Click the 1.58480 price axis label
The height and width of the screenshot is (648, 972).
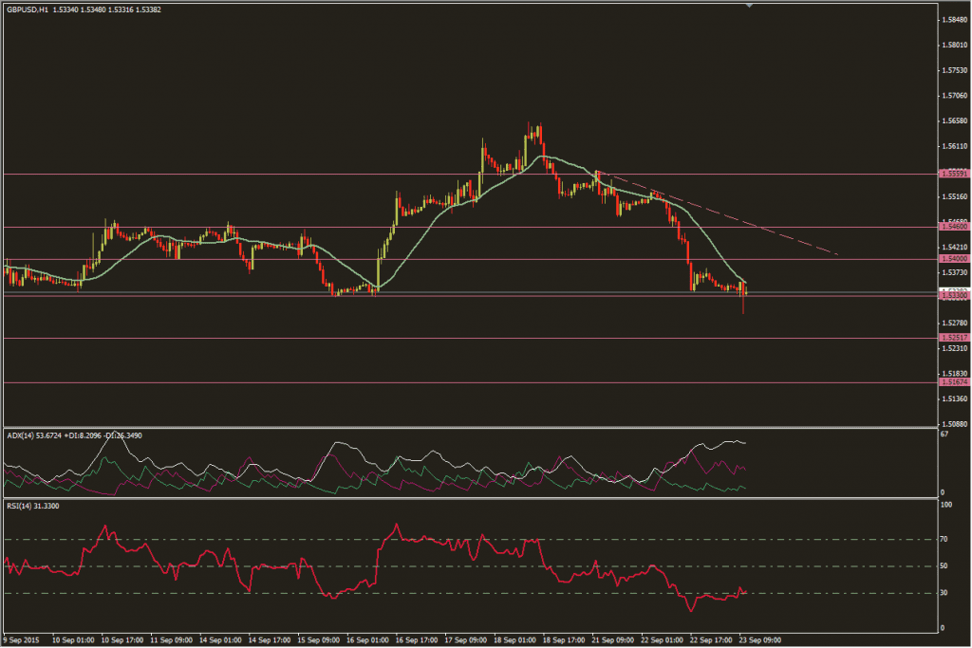[x=955, y=20]
